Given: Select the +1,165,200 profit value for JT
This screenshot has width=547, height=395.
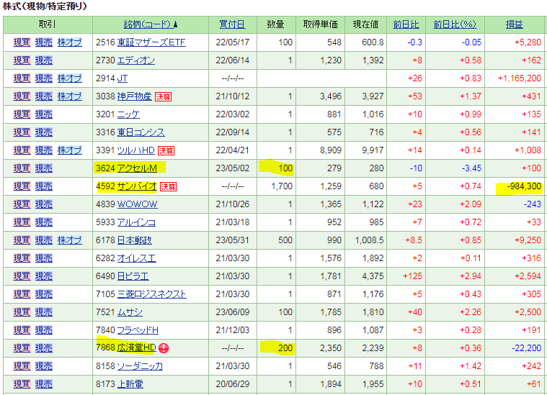Looking at the screenshot, I should point(520,78).
